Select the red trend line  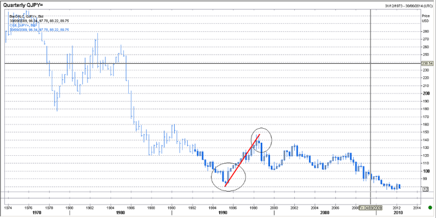(242, 161)
